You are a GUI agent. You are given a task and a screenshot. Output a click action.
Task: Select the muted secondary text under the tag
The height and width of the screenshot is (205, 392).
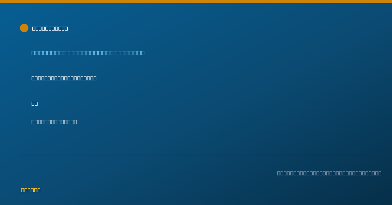54,122
